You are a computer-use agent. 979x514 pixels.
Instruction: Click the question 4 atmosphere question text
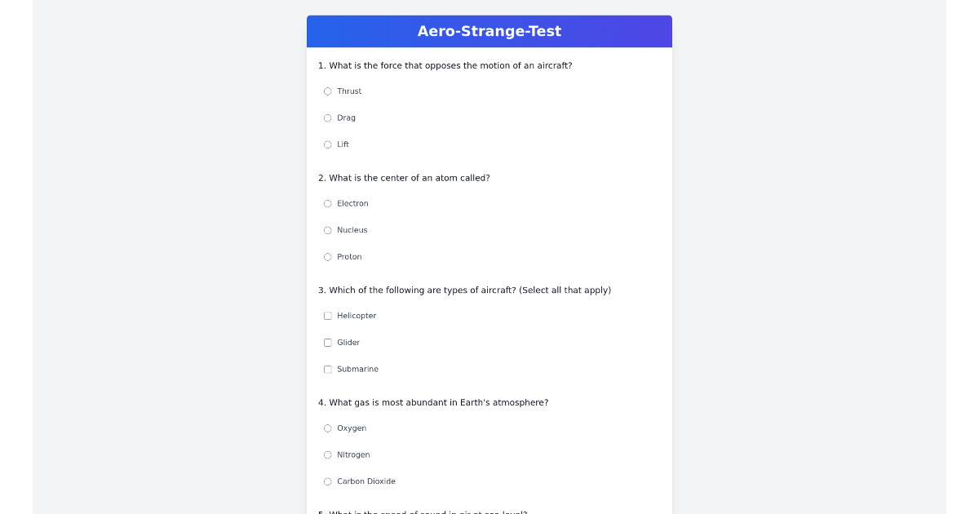(434, 402)
